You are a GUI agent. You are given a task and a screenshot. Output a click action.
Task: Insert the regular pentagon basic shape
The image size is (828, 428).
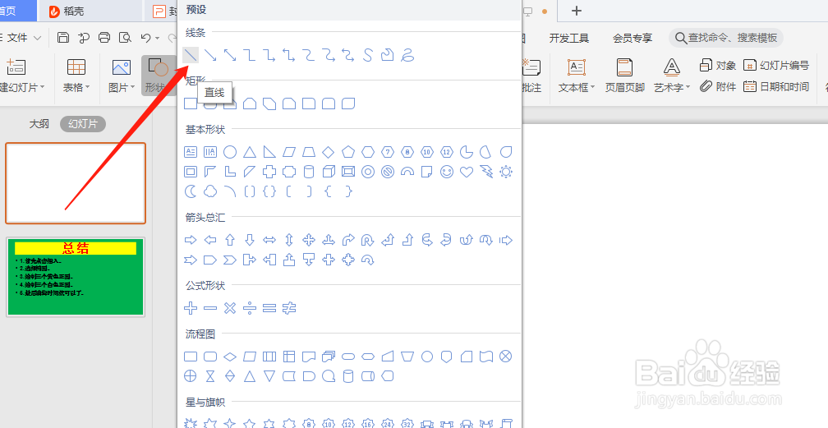click(348, 152)
